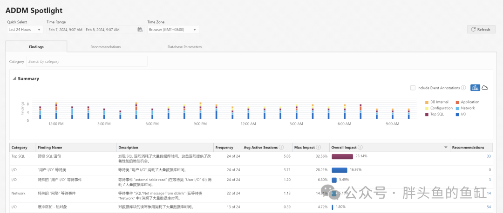
Task: Click the 5.05 Avg Active Sessions value
Action: [x=286, y=156]
